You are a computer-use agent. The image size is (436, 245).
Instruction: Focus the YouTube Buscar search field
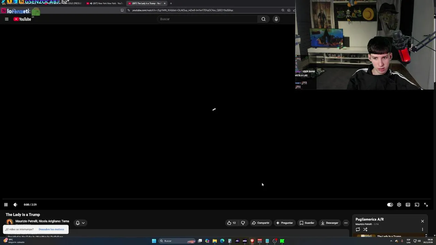point(208,19)
